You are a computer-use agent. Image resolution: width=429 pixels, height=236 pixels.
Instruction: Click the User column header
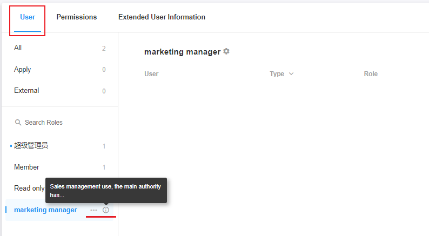coord(151,74)
